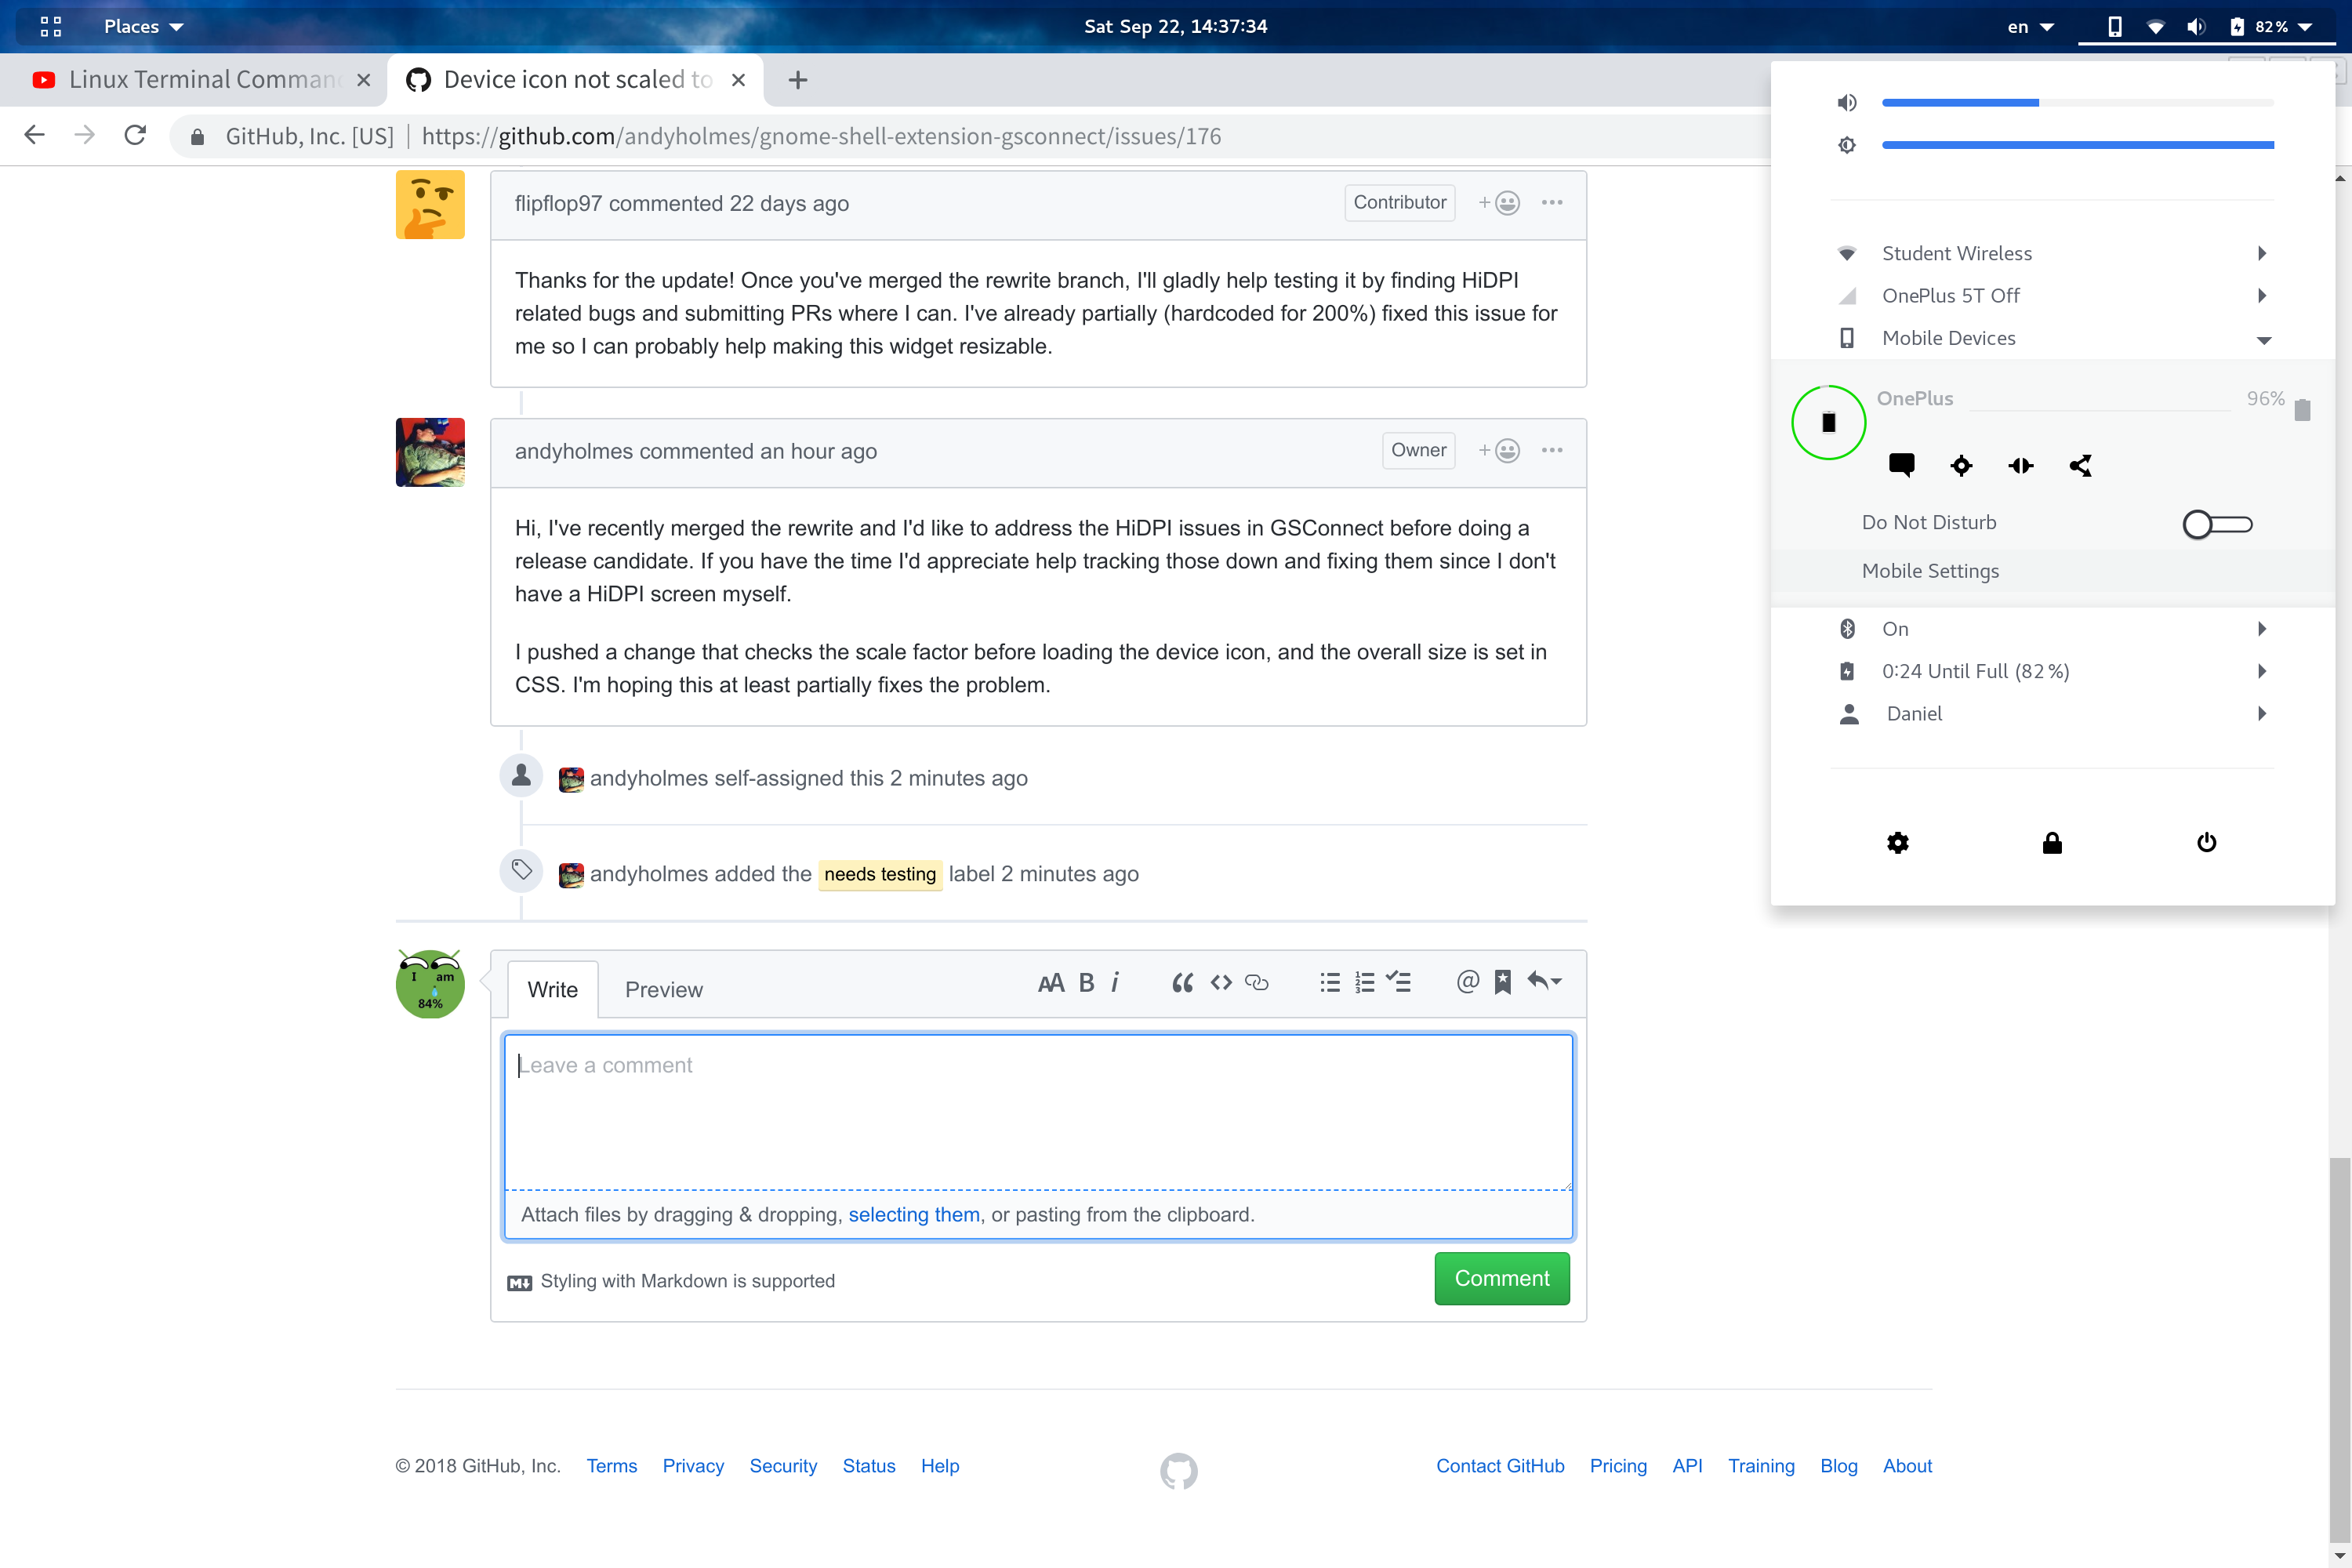Open a new browser tab
Viewport: 2352px width, 1568px height.
tap(797, 80)
